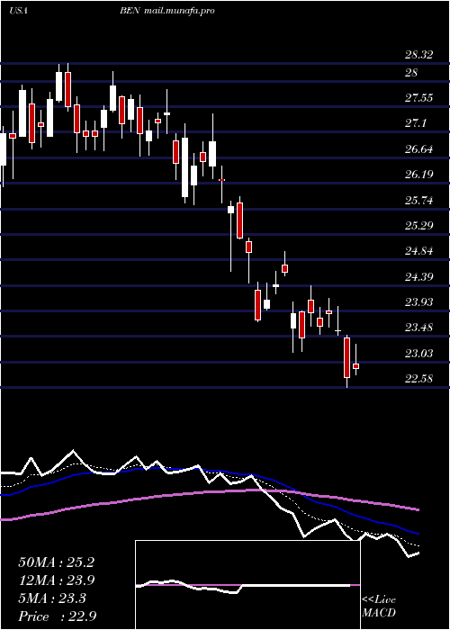The height and width of the screenshot is (630, 450).
Task: Click the mail.munafa.pro site label
Action: 178,11
